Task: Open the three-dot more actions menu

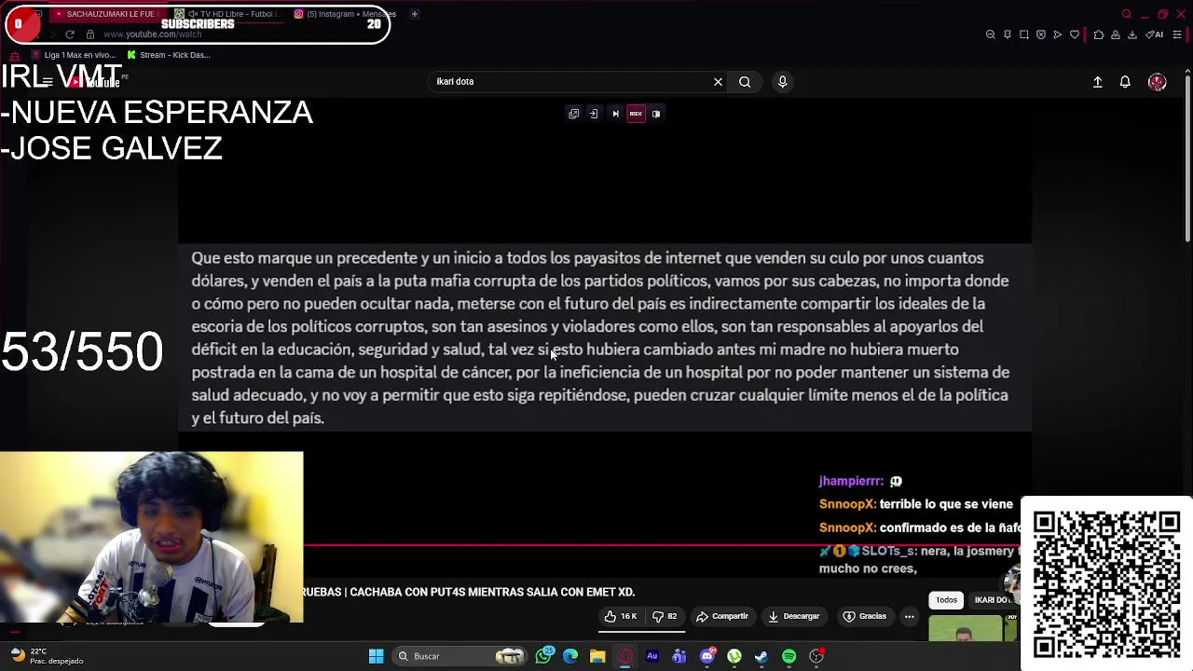Action: point(910,616)
